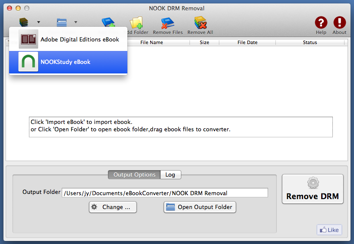Click the Open Folder toolbar icon
The image size is (354, 244).
coord(62,22)
